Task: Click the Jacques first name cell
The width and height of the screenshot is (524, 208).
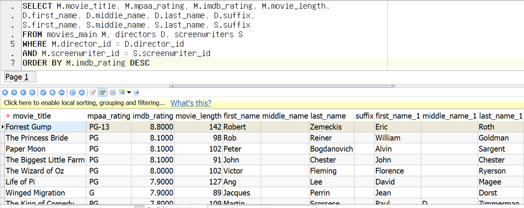Action: [242, 193]
